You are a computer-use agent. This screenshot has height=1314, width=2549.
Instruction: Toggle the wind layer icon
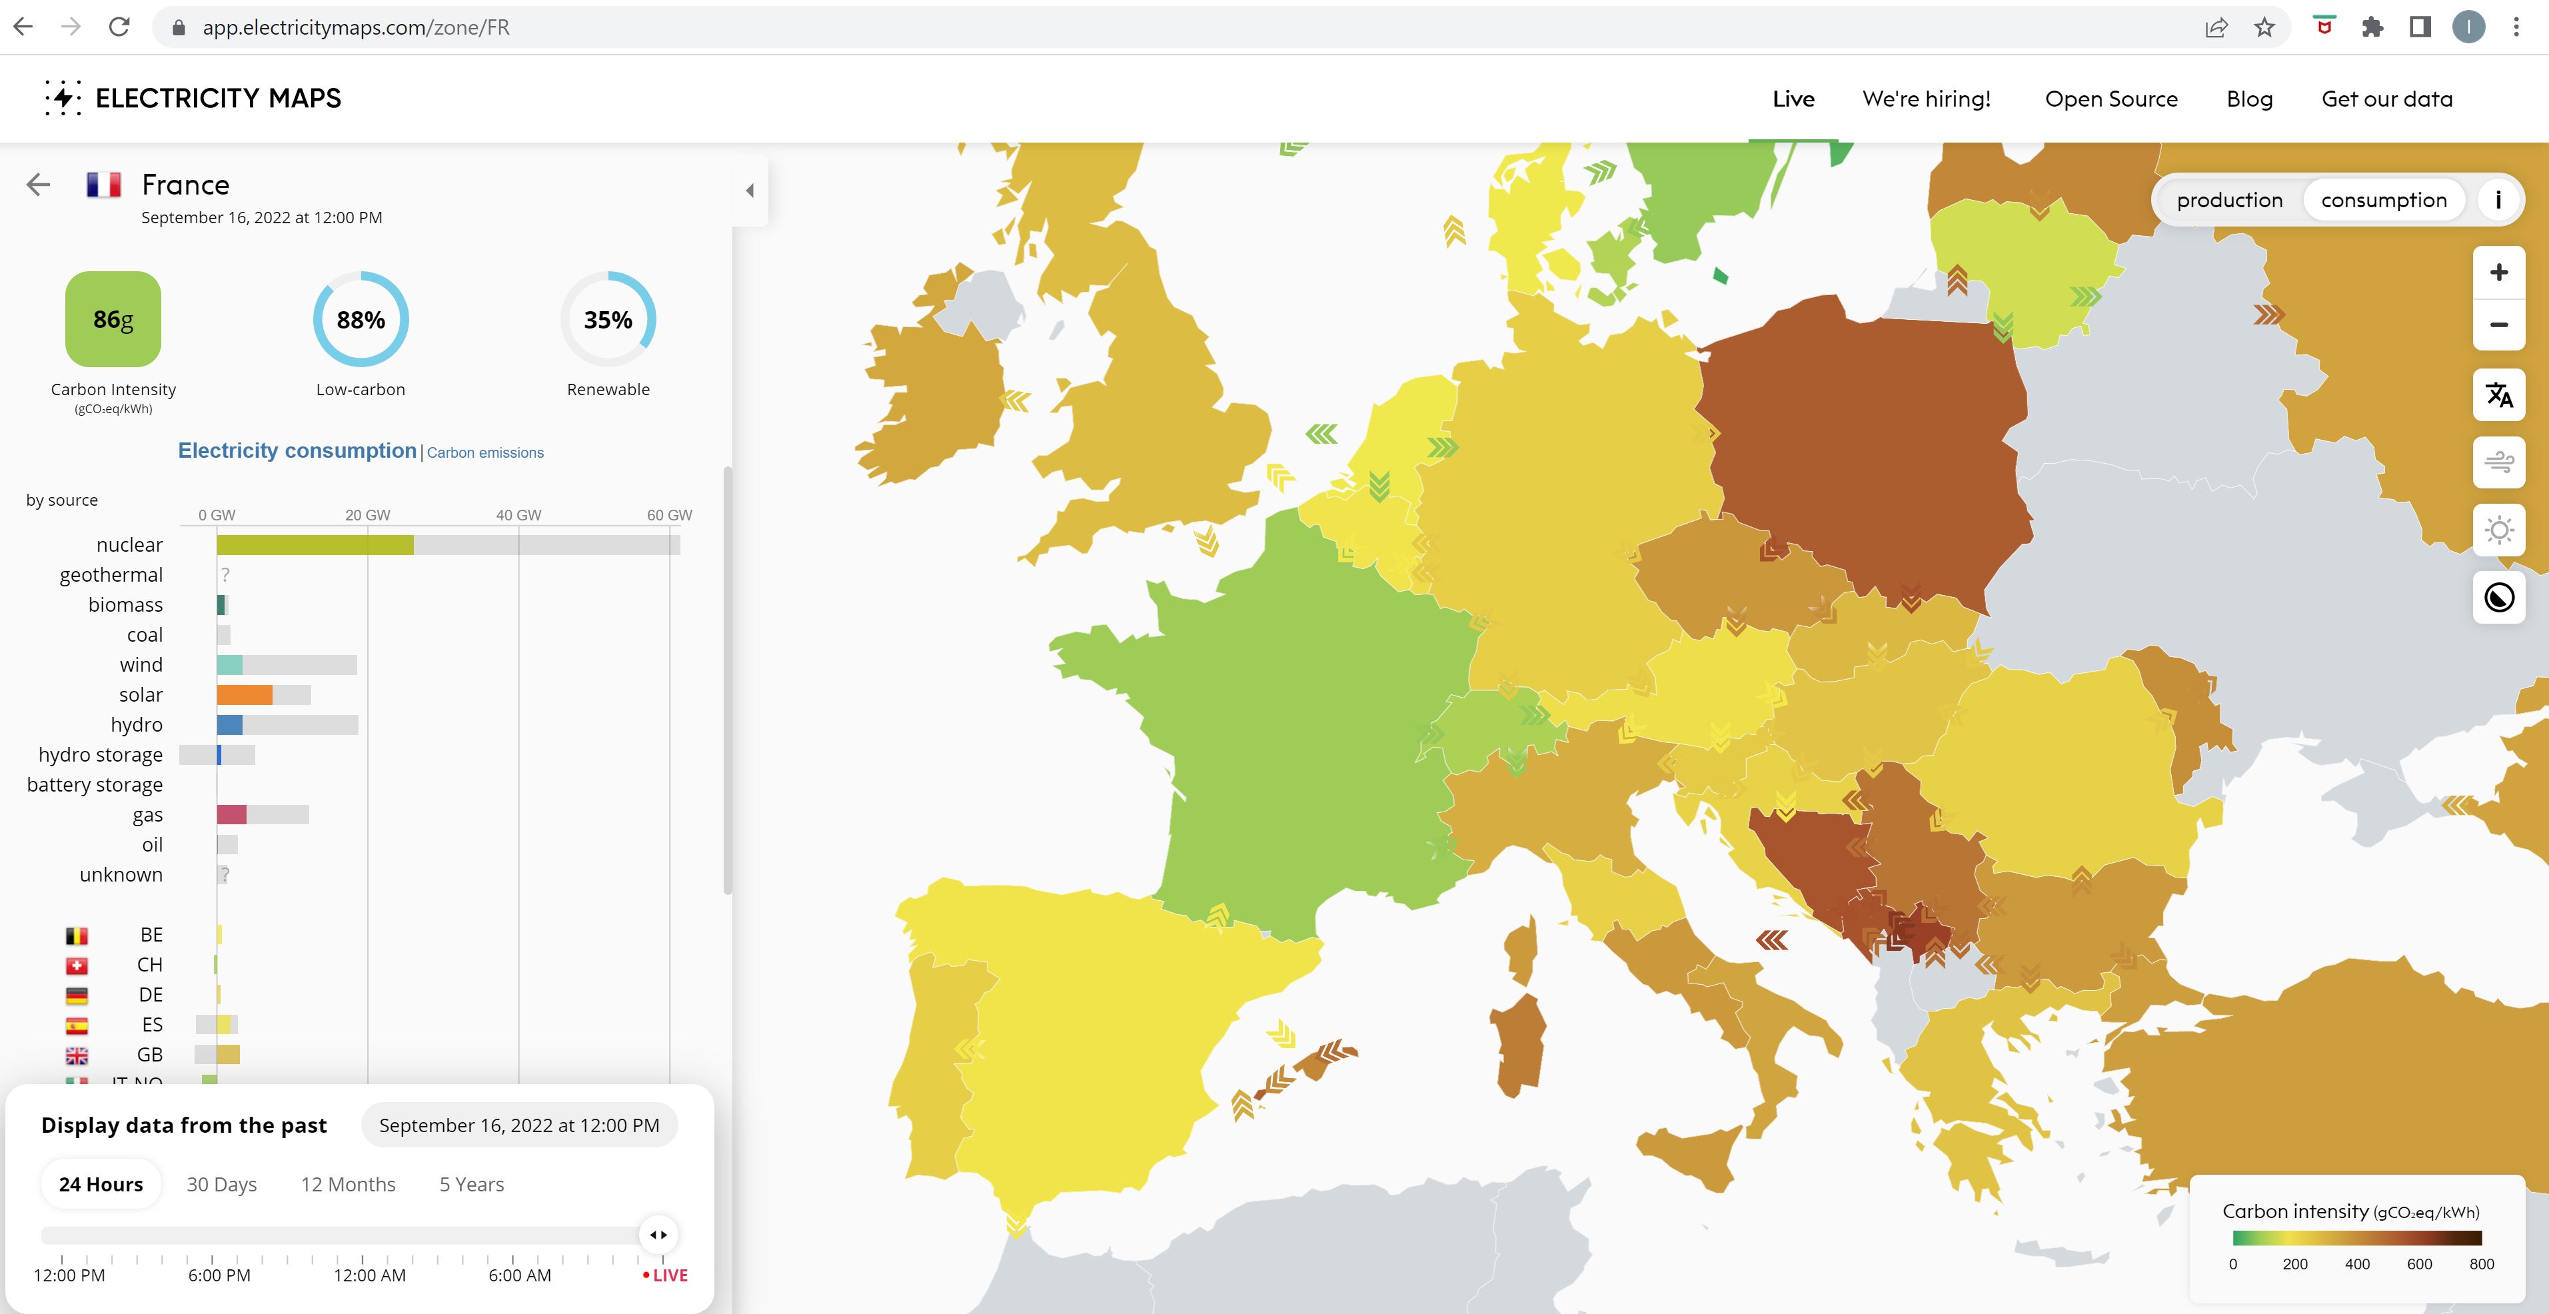point(2498,462)
